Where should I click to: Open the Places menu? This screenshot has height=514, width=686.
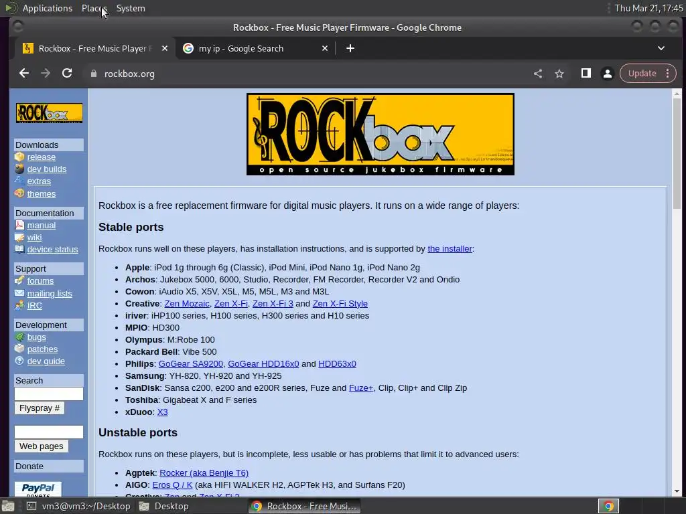pos(94,8)
